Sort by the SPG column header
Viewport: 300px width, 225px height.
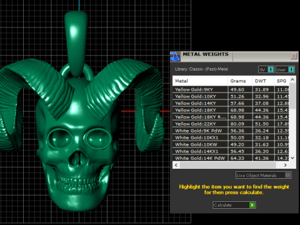click(281, 81)
